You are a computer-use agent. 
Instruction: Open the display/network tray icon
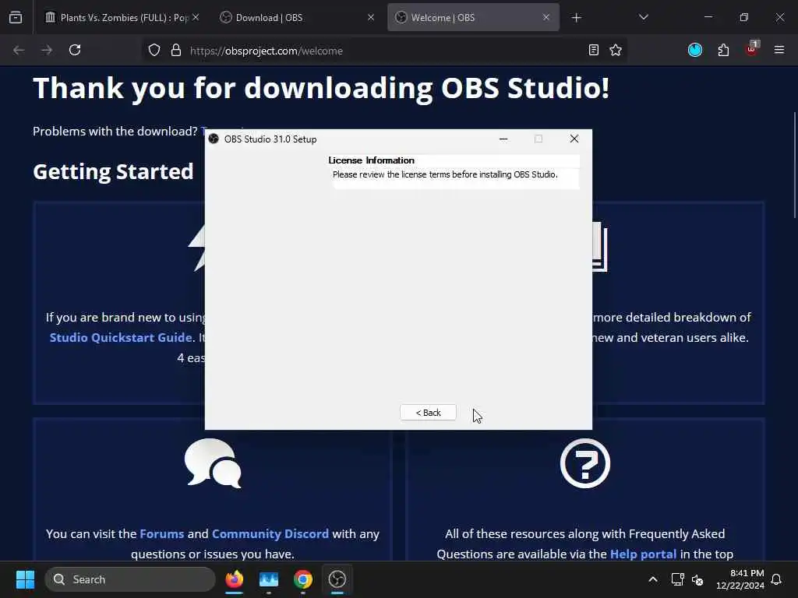click(677, 579)
